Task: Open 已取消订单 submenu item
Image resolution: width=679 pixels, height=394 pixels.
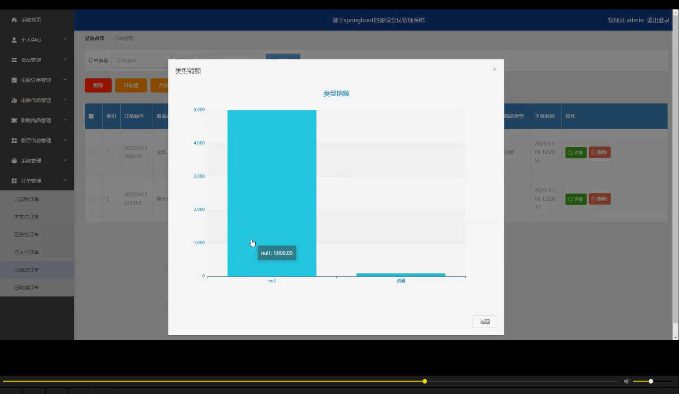Action: pos(37,287)
